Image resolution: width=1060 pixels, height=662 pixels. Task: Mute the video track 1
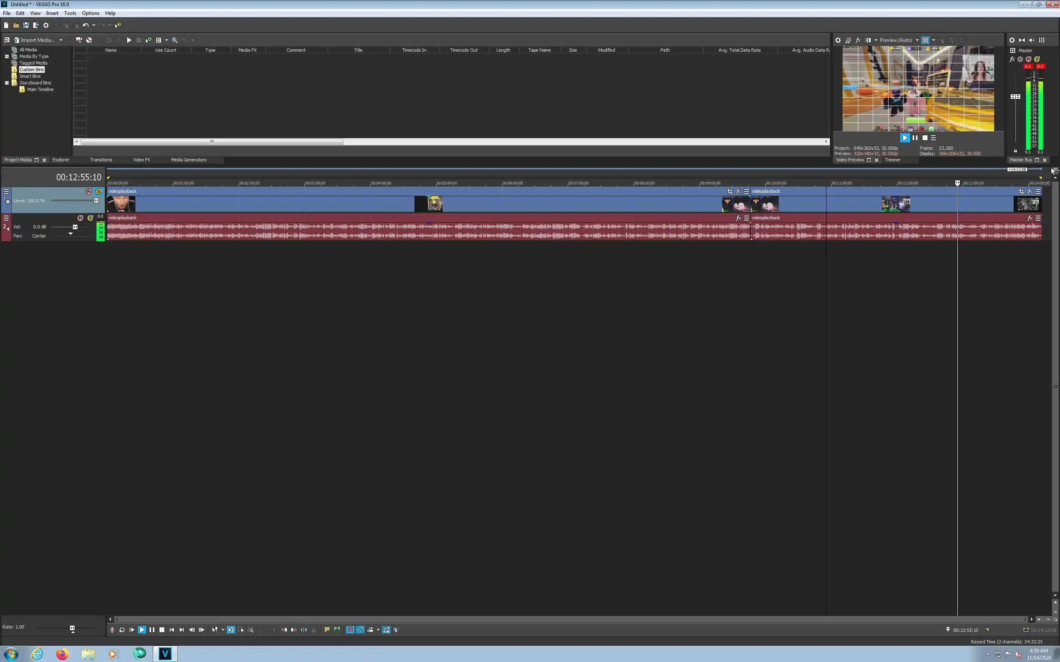89,191
